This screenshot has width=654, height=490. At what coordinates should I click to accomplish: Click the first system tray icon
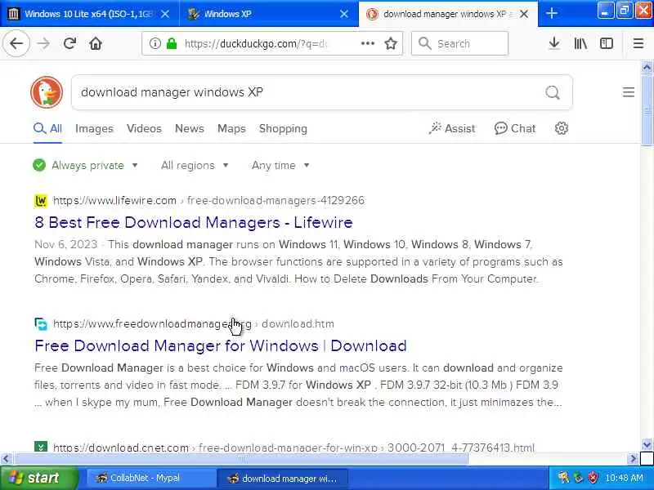pos(563,478)
